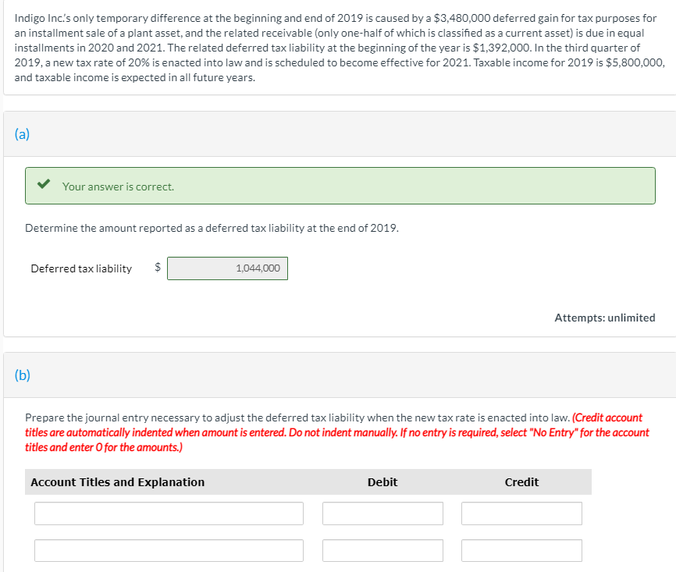
Task: Click the dollar sign before the amount field
Action: coord(158,267)
